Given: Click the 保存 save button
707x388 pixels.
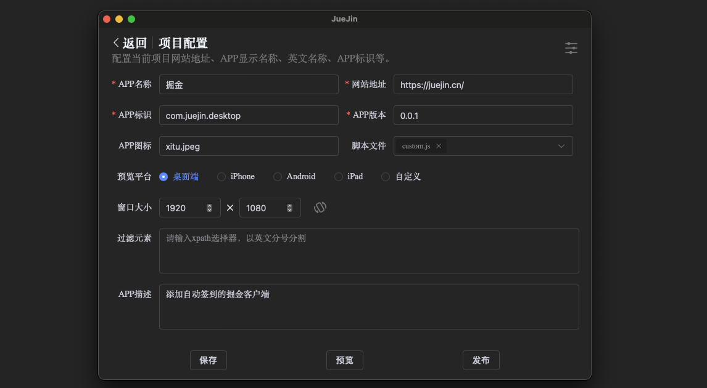Looking at the screenshot, I should tap(208, 360).
